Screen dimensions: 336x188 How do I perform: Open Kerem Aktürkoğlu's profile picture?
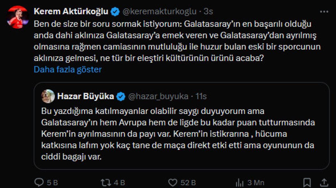tap(17, 17)
